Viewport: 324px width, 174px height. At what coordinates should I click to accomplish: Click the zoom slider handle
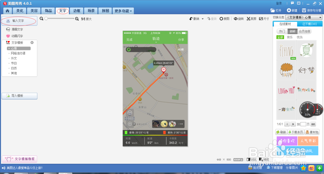(46, 18)
